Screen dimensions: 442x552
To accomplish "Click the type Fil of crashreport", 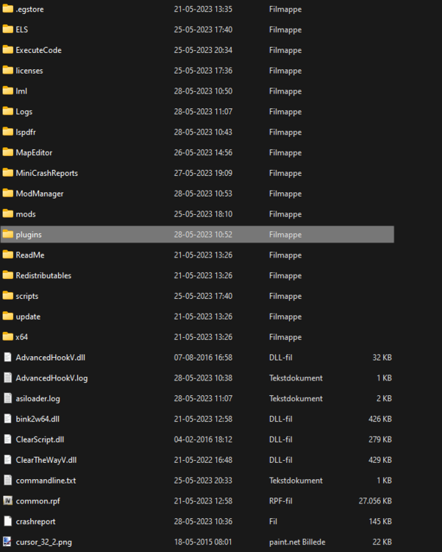I will click(273, 521).
